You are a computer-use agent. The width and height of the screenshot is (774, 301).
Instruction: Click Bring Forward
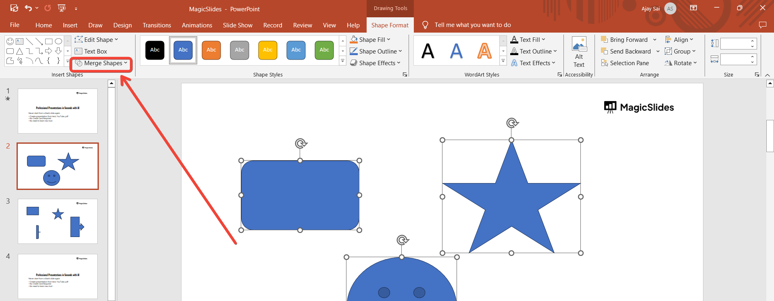tap(624, 40)
